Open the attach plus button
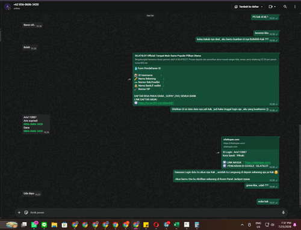This screenshot has width=301, height=230. click(x=19, y=213)
